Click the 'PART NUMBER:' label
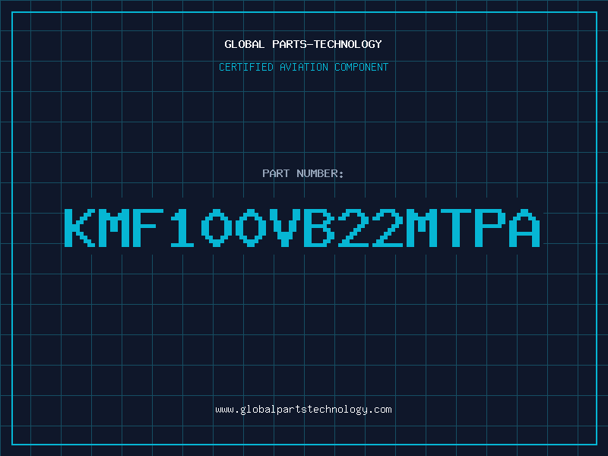This screenshot has height=456, width=608. [x=303, y=173]
